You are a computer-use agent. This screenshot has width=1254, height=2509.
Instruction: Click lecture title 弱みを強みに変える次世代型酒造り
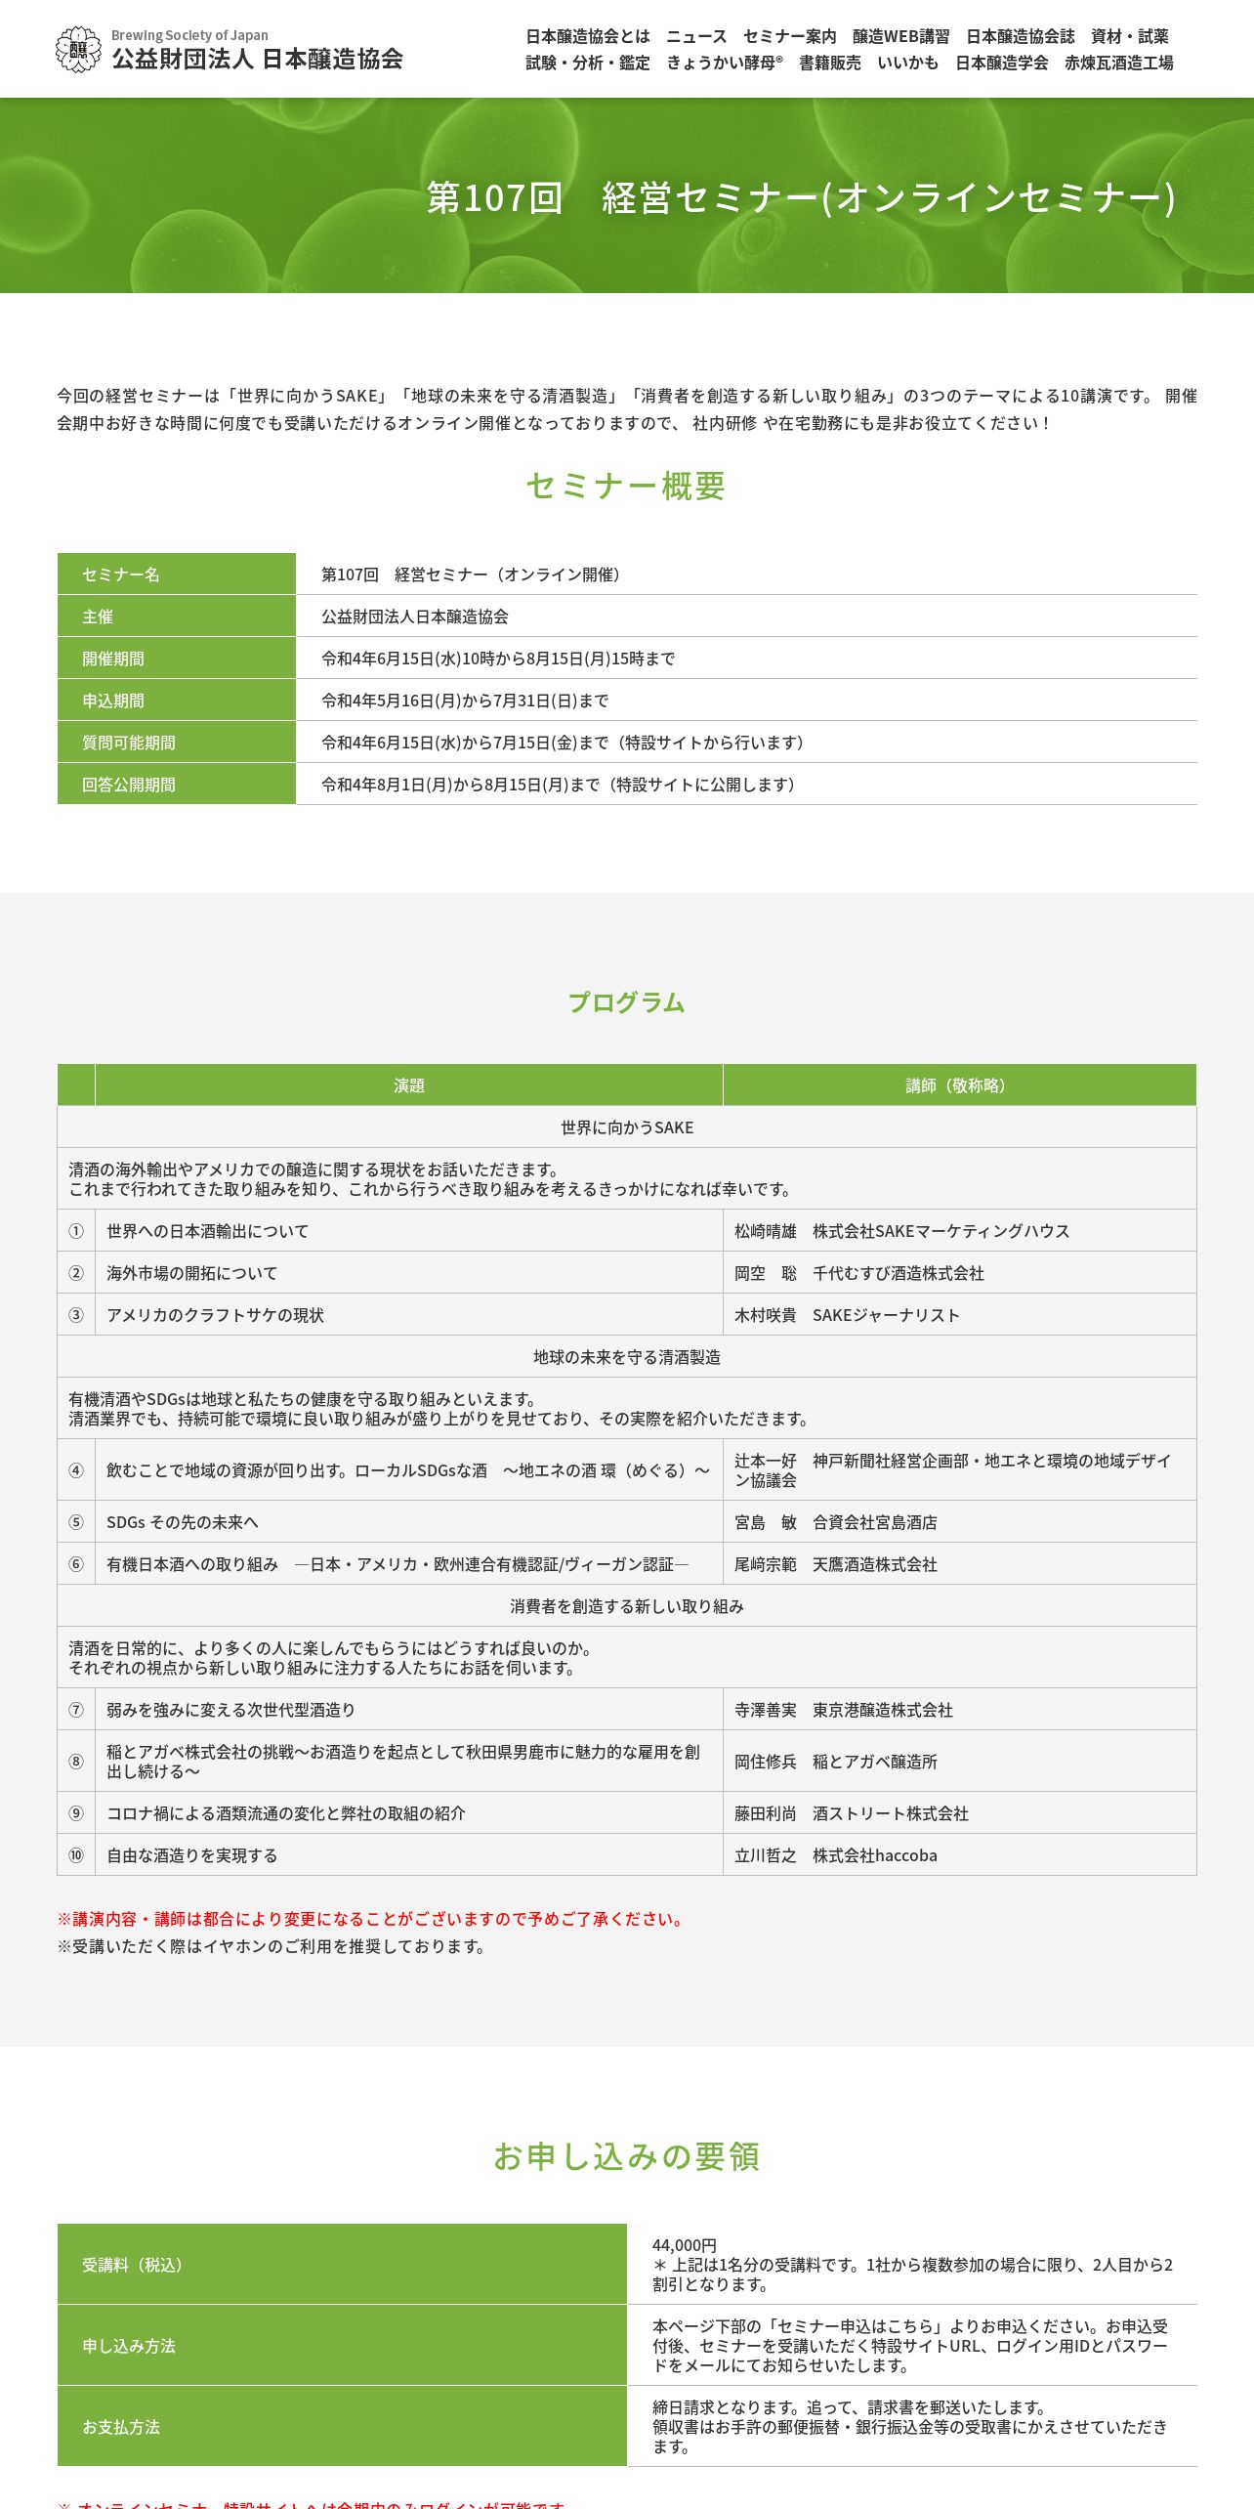point(230,1710)
